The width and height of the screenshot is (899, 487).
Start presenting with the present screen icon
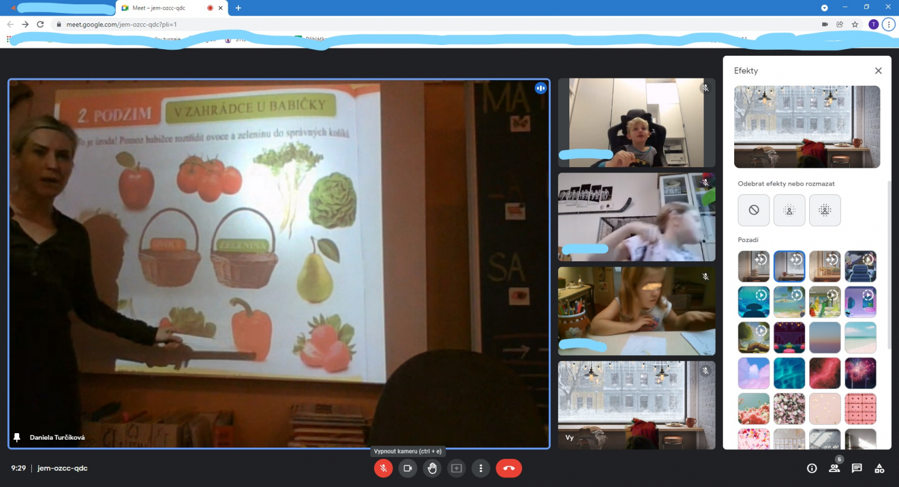click(456, 468)
